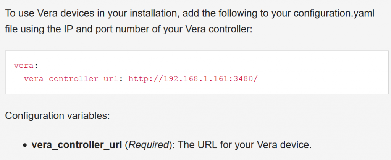Click the 'http://' scheme of the URL
This screenshot has width=391, height=160.
[145, 79]
